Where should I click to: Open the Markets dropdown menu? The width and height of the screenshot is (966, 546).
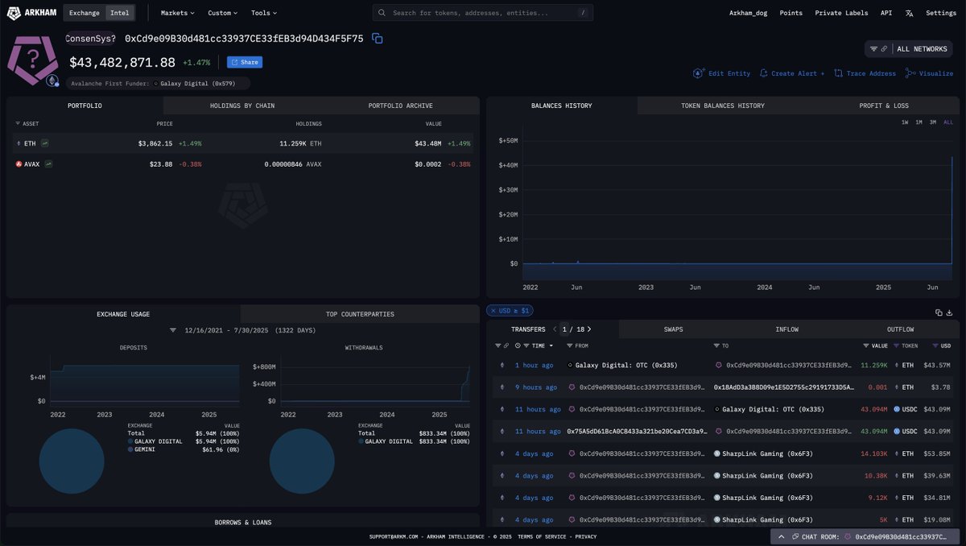point(178,13)
